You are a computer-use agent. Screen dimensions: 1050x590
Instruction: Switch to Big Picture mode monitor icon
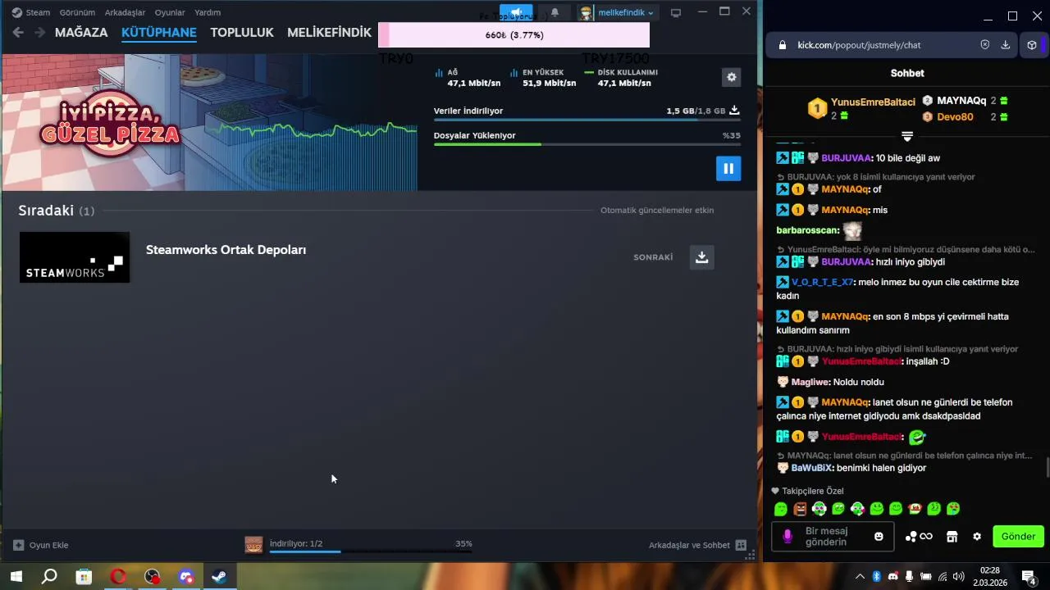coord(676,12)
